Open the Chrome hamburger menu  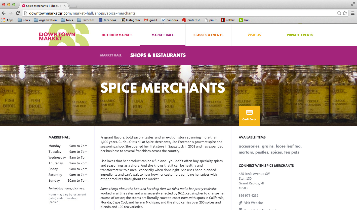pyautogui.click(x=353, y=13)
